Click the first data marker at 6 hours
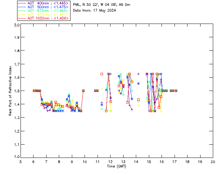Screen dimensions: 219x175 click(x=34, y=91)
